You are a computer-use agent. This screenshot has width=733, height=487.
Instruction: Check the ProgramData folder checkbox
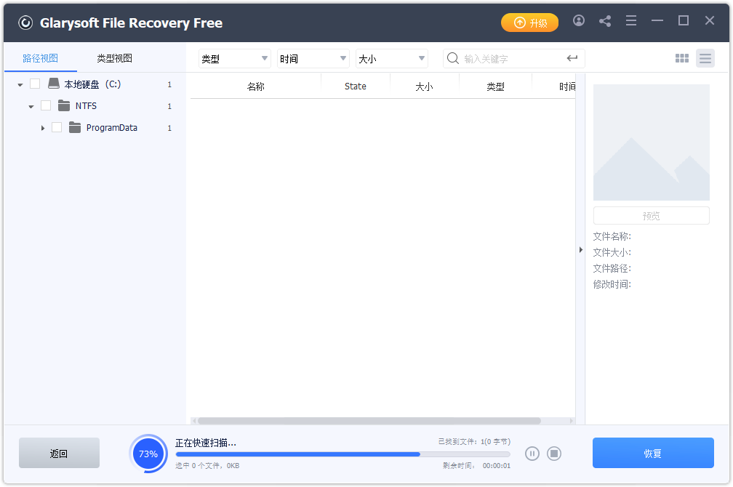pyautogui.click(x=57, y=127)
